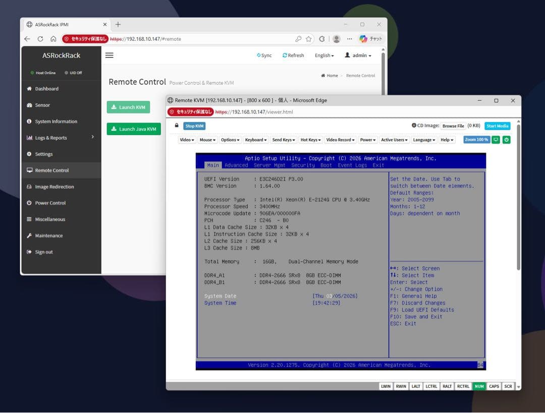Close the ASRockRack IPMI tab

point(104,24)
